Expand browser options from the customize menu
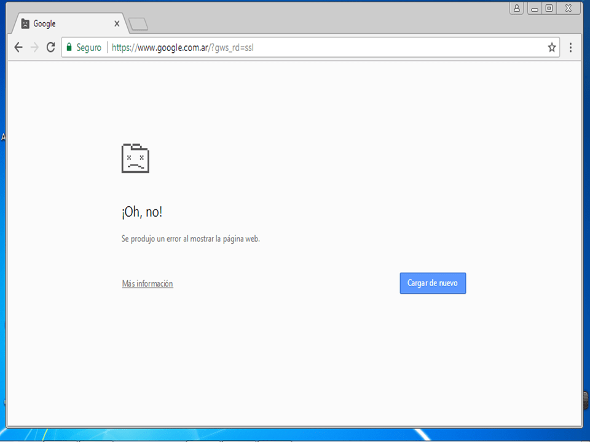The image size is (590, 442). (x=570, y=47)
